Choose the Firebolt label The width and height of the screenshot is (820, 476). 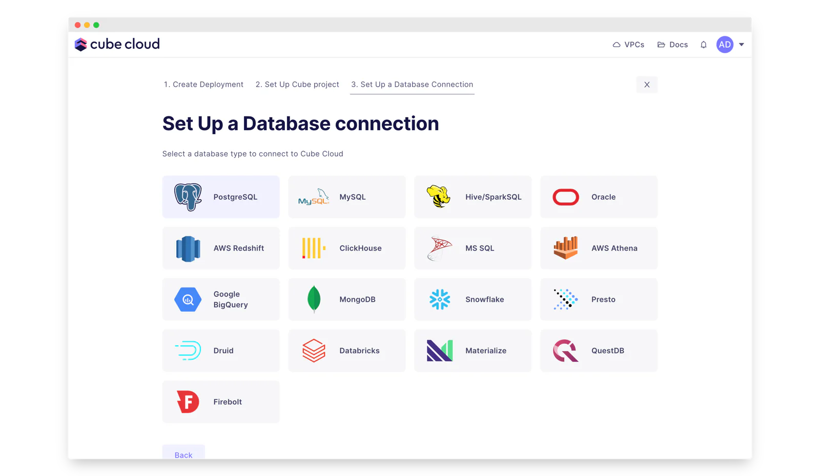click(228, 402)
